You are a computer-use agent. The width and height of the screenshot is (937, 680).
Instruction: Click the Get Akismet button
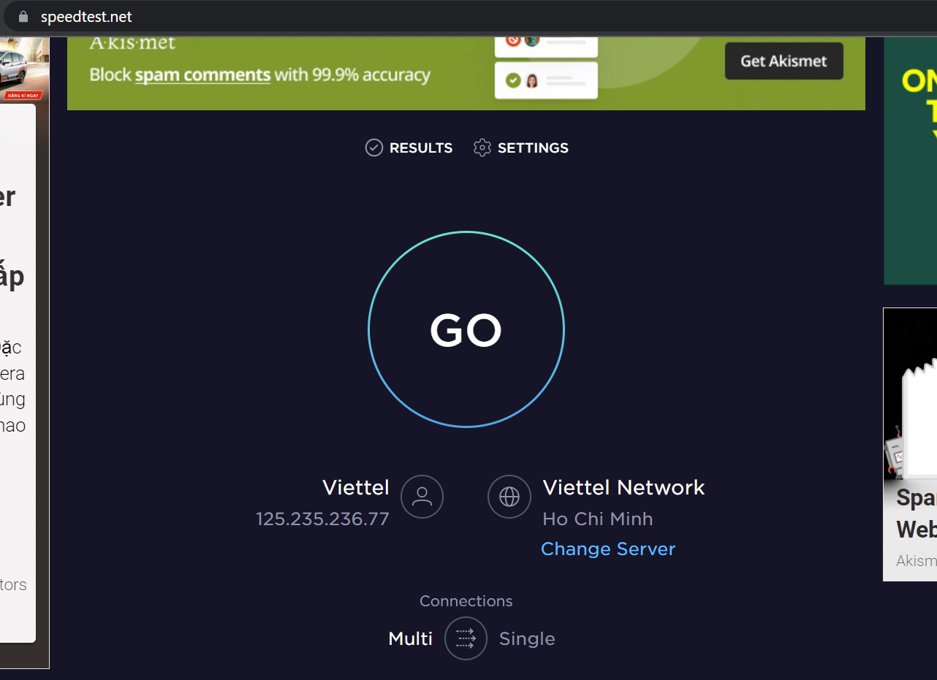tap(784, 61)
